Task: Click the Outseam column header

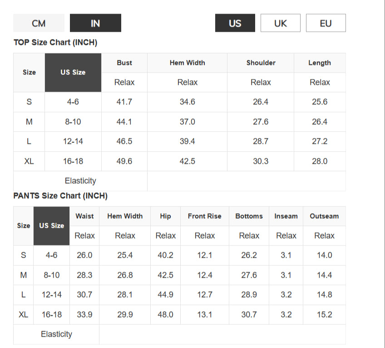Action: coord(324,216)
